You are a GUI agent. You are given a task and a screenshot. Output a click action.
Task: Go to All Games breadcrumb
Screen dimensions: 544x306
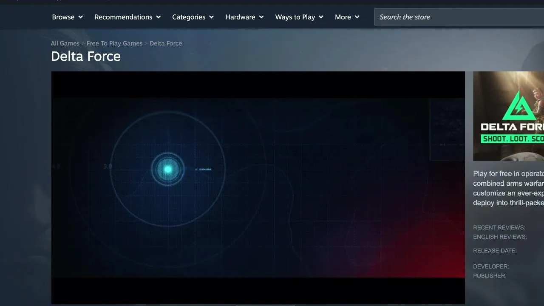click(65, 43)
